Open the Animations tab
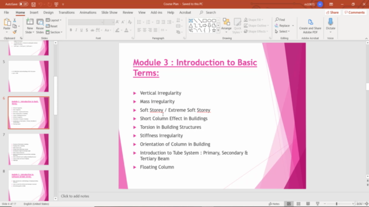The image size is (369, 207). [88, 13]
